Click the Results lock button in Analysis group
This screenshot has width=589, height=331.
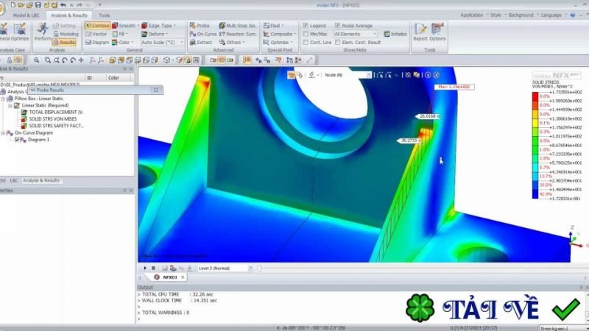click(x=64, y=43)
